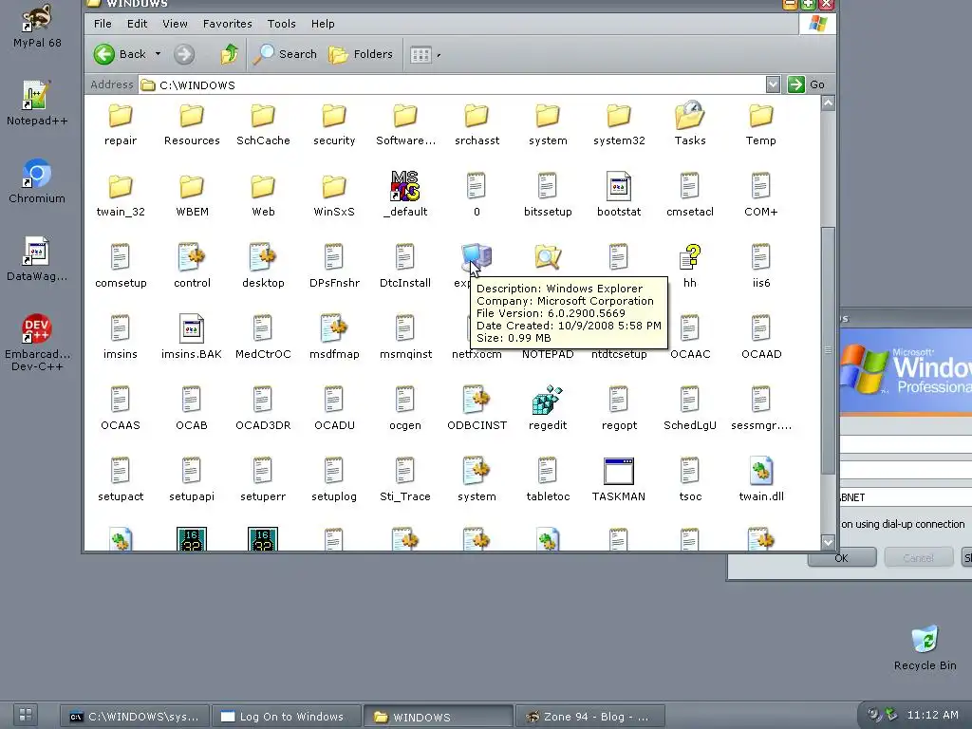Open the Favorites menu
This screenshot has height=729, width=972.
pos(228,24)
